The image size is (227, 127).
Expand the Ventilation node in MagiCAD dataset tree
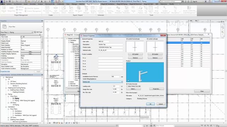pos(69,41)
